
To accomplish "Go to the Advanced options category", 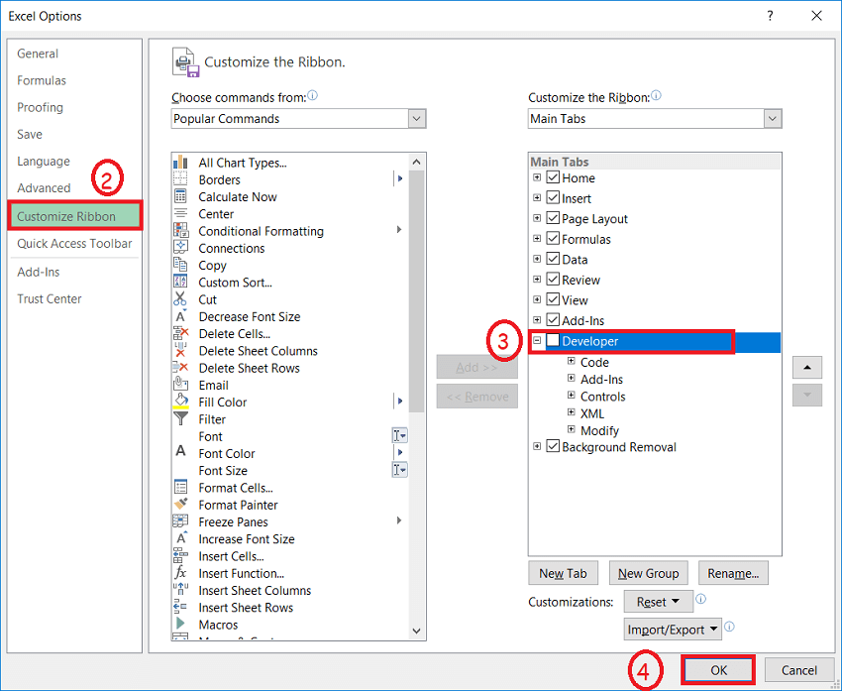I will [44, 188].
